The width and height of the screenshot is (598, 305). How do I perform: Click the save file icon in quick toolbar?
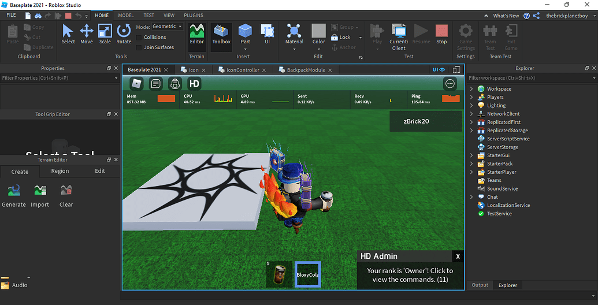point(28,16)
